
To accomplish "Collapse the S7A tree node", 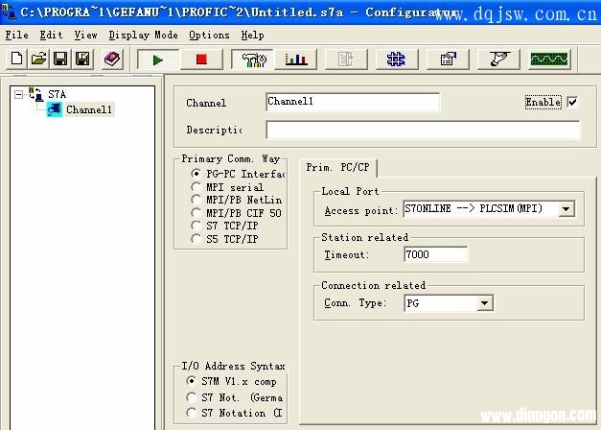I will (x=18, y=95).
